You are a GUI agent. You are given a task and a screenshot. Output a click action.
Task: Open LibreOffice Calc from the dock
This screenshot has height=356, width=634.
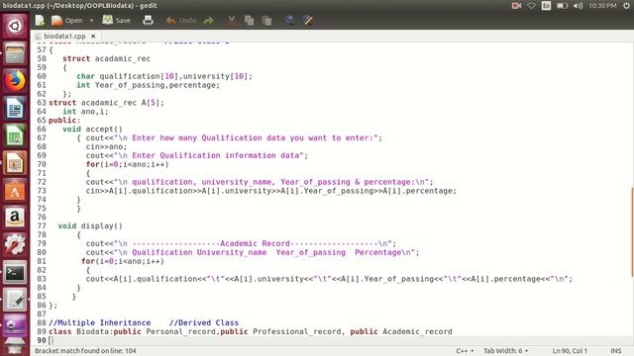tap(15, 135)
